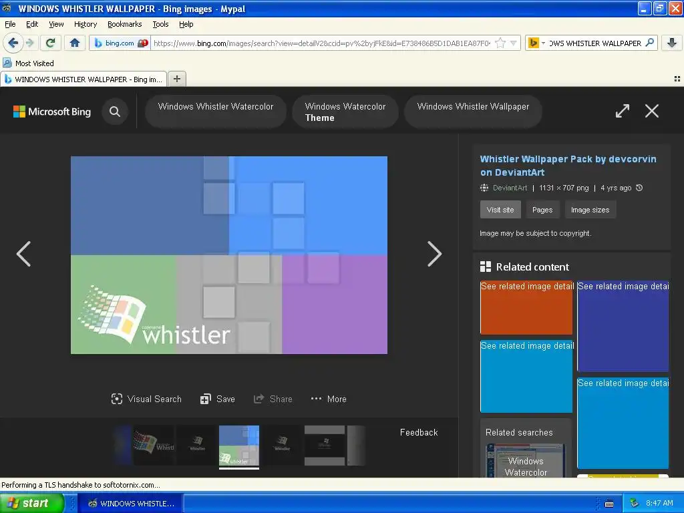Select the Windows Watercolor Theme suggestion
The width and height of the screenshot is (684, 513).
tap(345, 112)
